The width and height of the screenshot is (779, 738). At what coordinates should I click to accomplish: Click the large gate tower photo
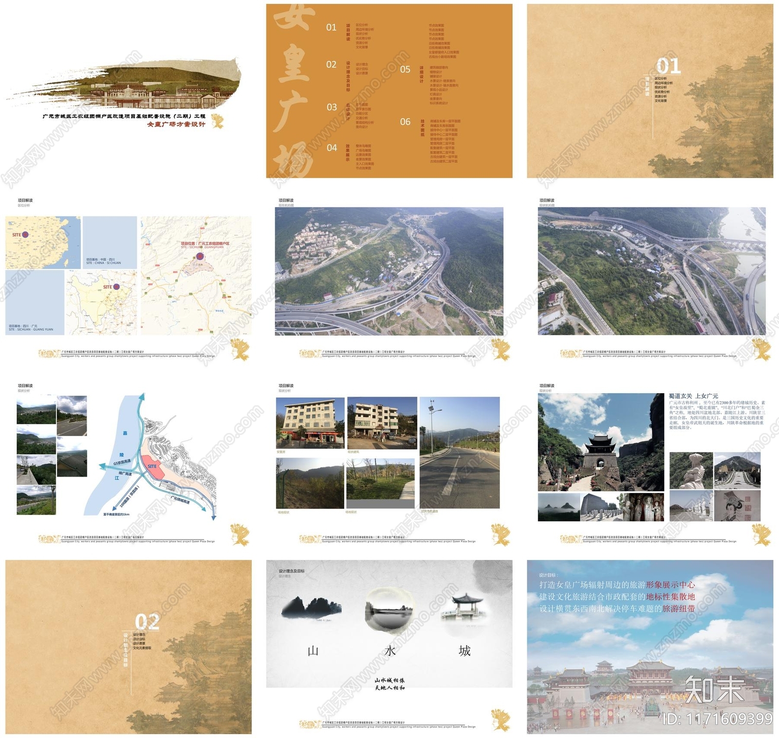click(x=601, y=442)
